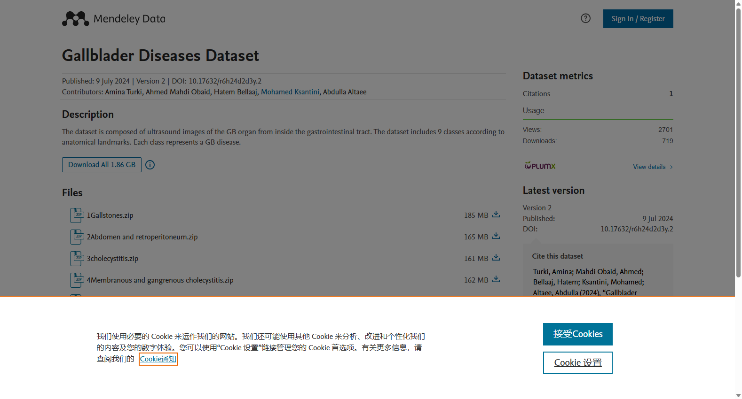This screenshot has height=399, width=742.
Task: Click Download All 1.86 GB button
Action: [102, 165]
